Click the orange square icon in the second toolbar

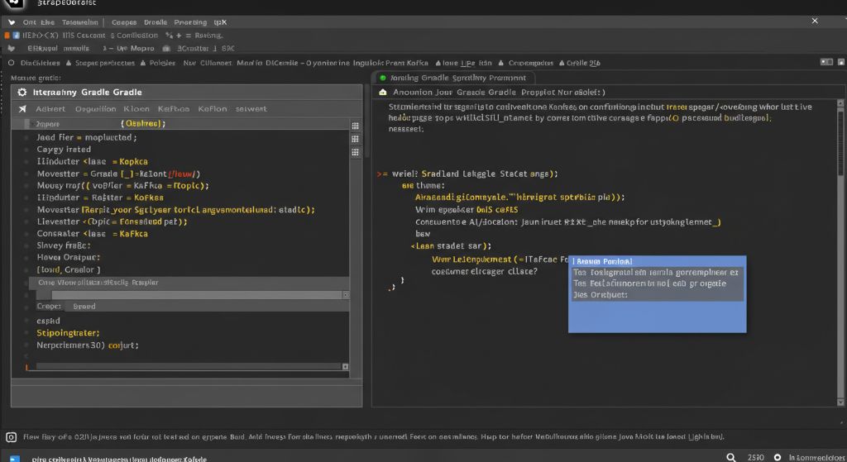click(7, 36)
